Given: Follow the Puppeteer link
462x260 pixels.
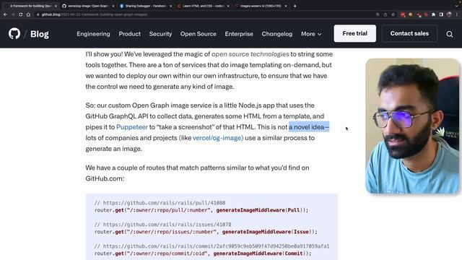Looking at the screenshot, I should coord(132,127).
